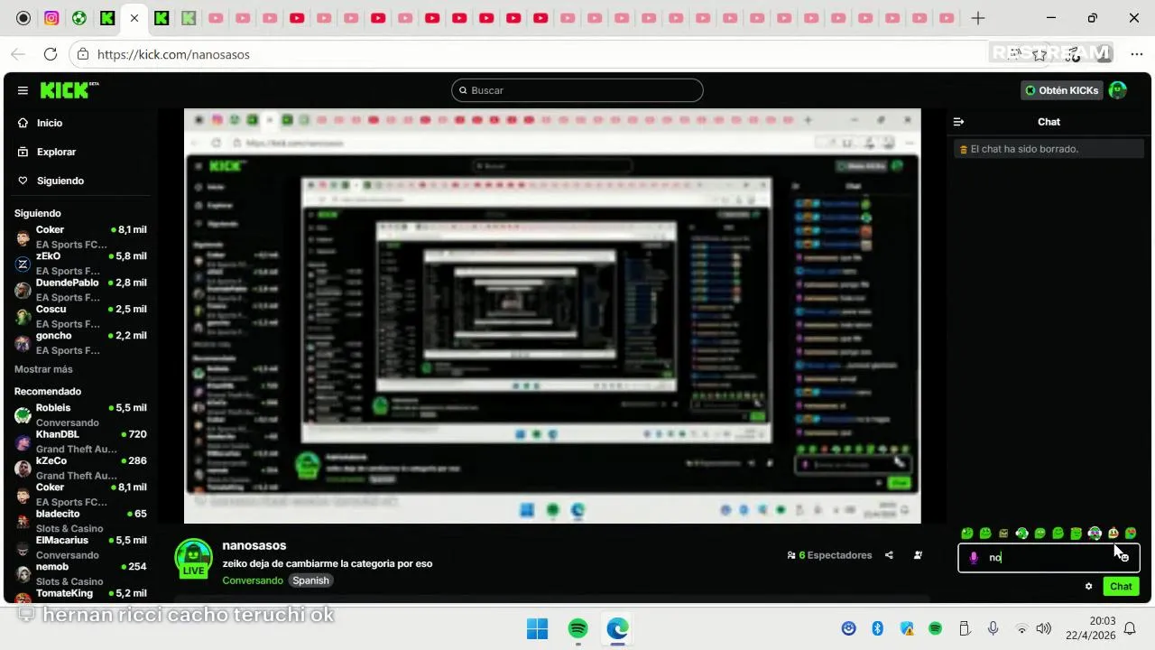The image size is (1155, 650).
Task: Open TomateKing recommended channel
Action: click(80, 594)
